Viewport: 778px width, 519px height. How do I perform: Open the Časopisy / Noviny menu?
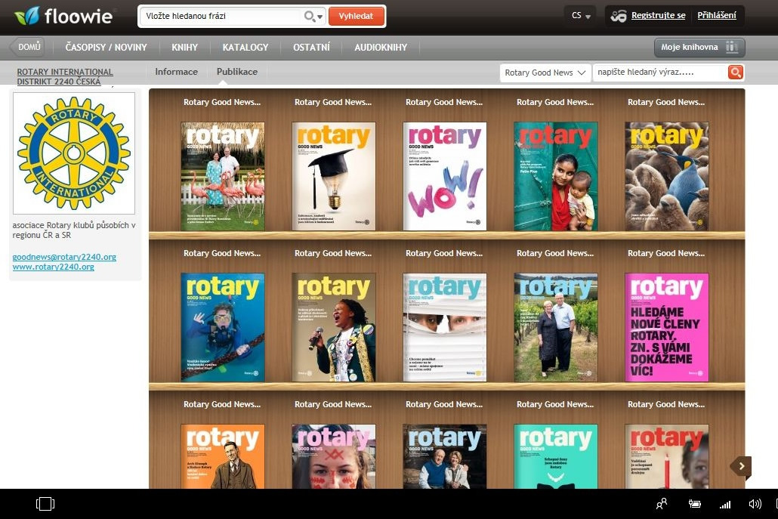(106, 48)
